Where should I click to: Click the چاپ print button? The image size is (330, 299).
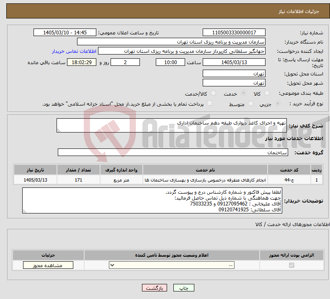184,288
